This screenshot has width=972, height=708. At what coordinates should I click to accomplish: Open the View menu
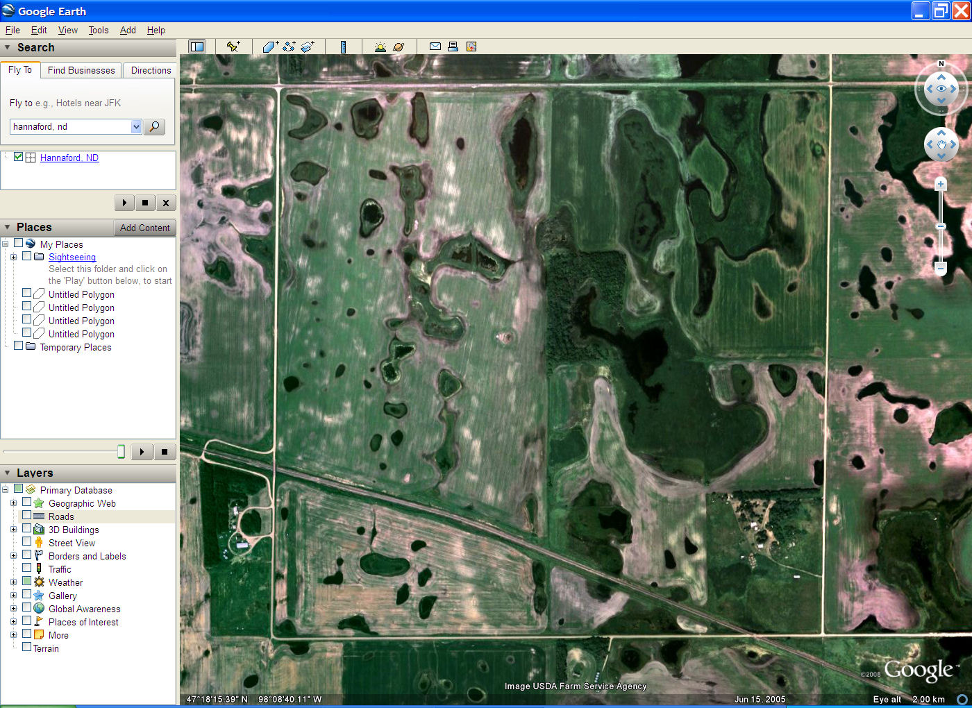tap(68, 30)
